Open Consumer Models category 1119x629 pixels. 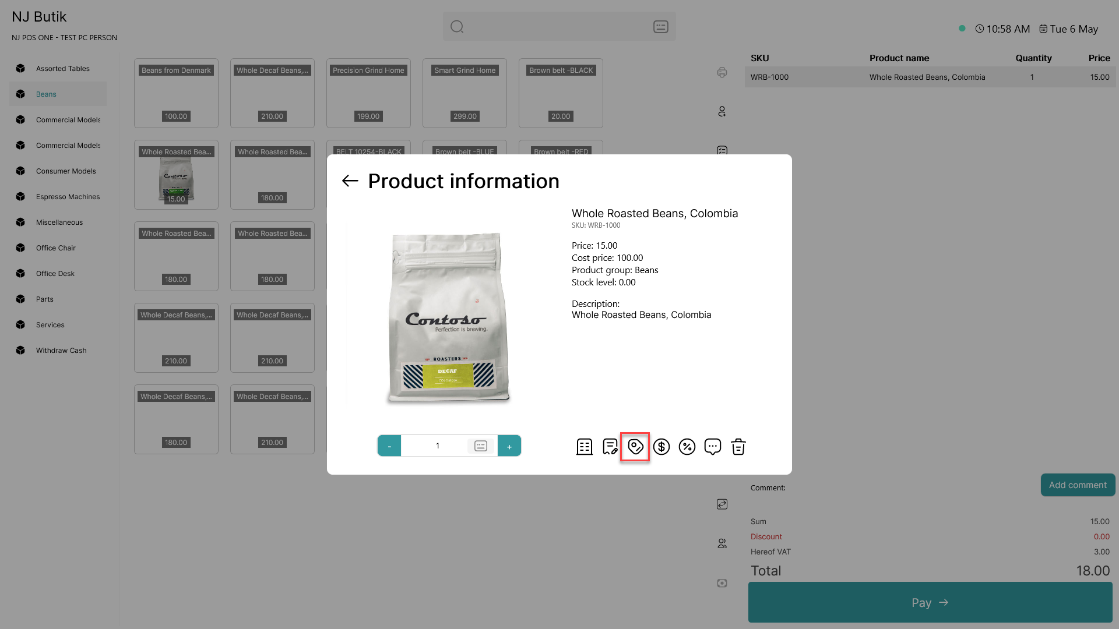point(58,171)
